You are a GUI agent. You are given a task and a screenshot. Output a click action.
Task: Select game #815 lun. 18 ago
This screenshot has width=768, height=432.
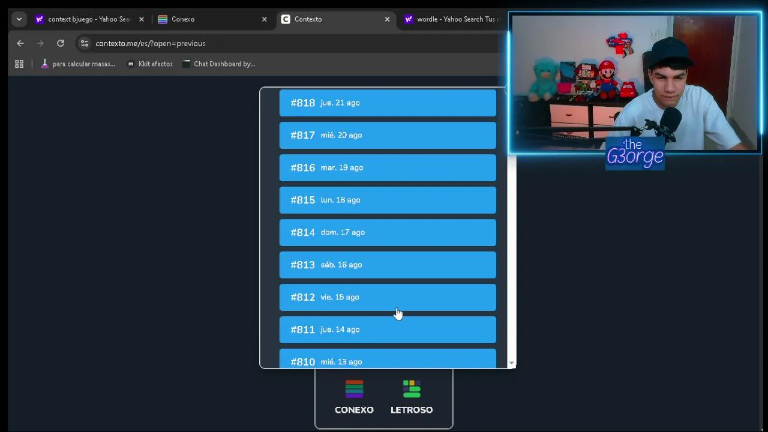(x=388, y=200)
